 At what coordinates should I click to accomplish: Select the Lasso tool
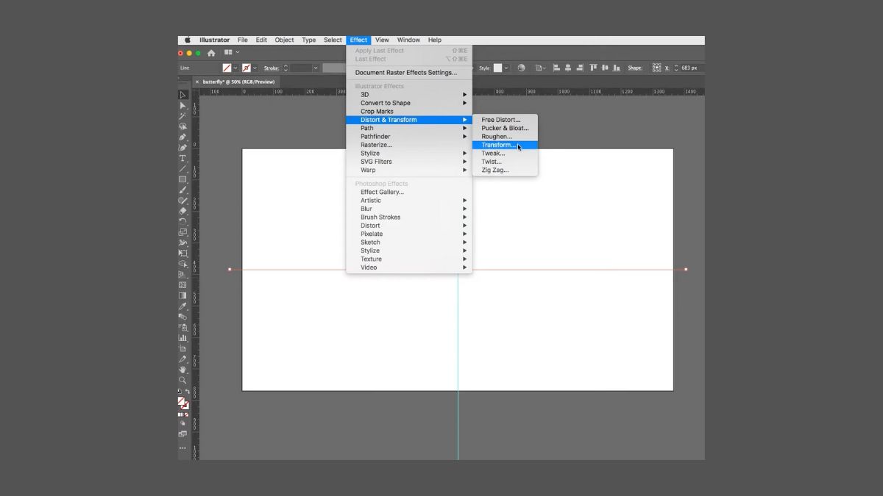(182, 126)
